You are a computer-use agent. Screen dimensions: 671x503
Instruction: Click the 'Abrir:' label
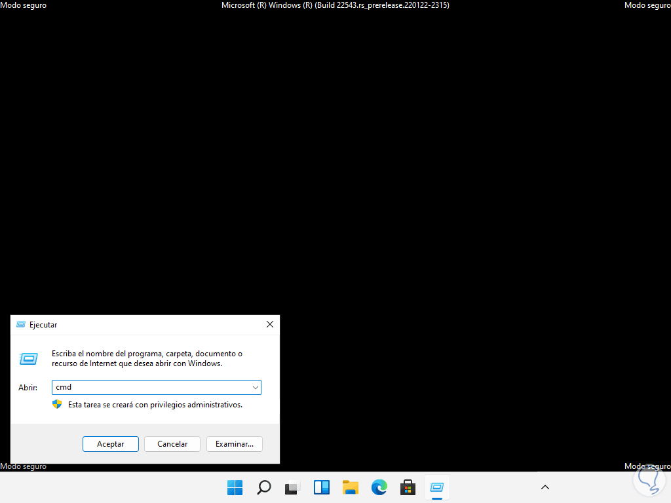tap(28, 388)
